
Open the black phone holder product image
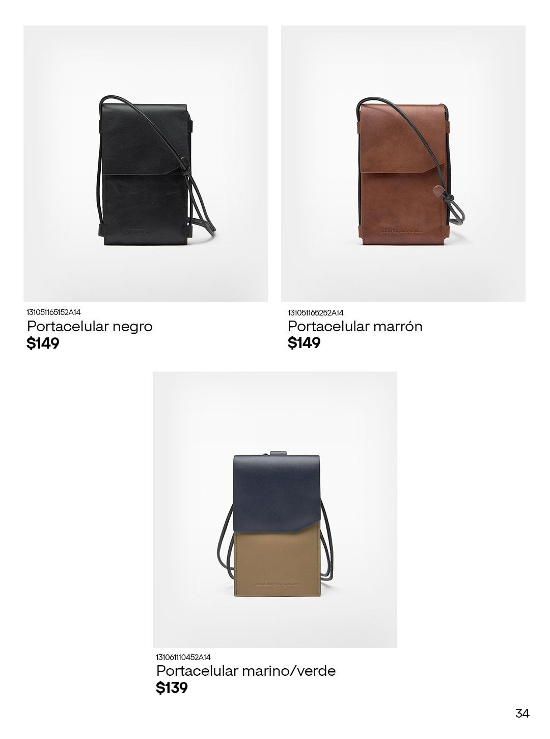tap(146, 164)
